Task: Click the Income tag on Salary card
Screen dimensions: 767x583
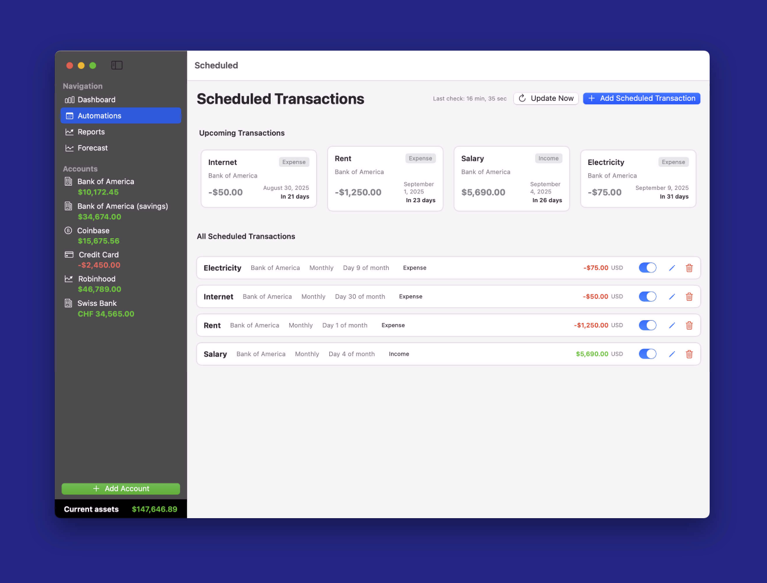Action: 548,159
